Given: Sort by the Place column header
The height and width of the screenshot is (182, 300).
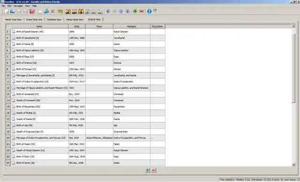Looking at the screenshot, I should [x=99, y=26].
